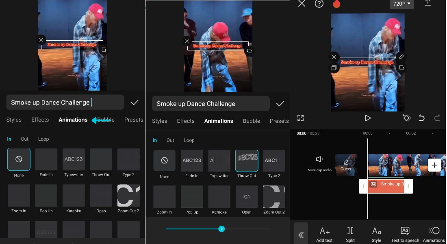The height and width of the screenshot is (244, 447).
Task: Tap the rotate-resize handle in the right panel preview
Action: (401, 68)
